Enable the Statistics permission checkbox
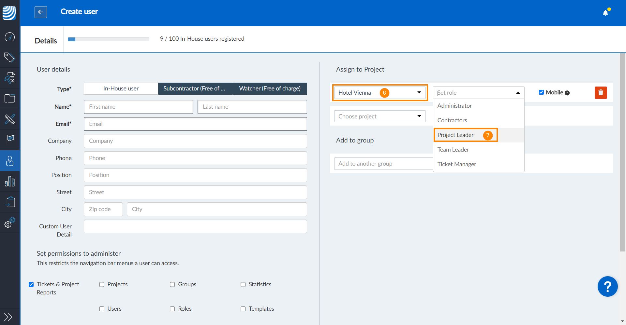The height and width of the screenshot is (325, 626). (243, 285)
